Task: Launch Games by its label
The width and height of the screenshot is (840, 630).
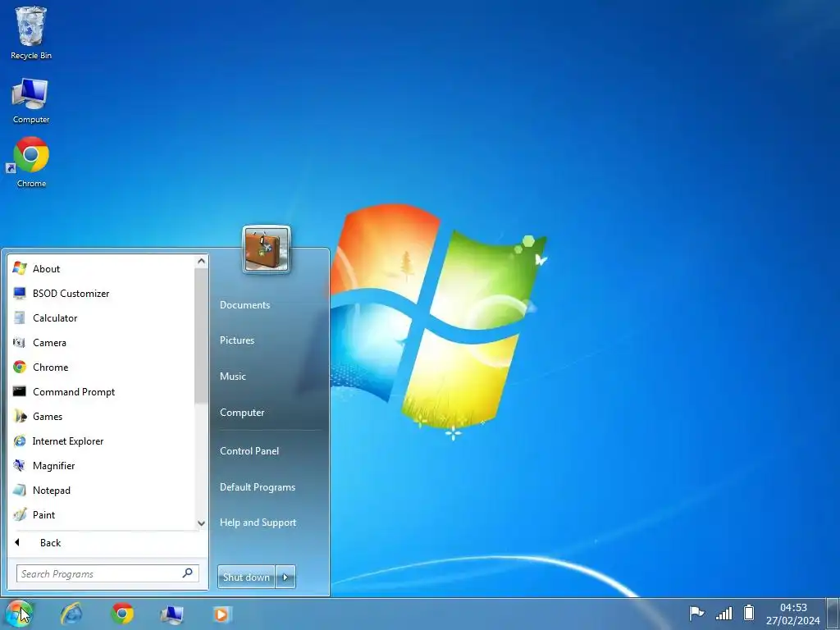Action: (47, 417)
